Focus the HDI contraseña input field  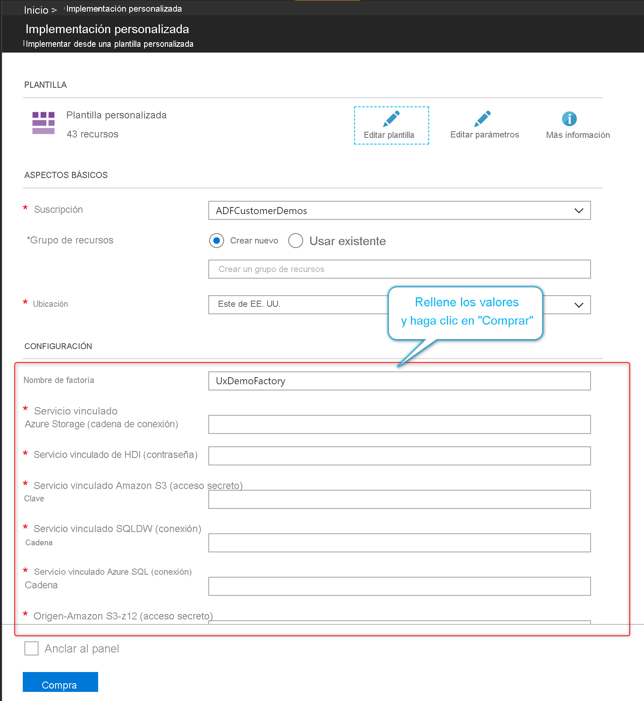399,456
